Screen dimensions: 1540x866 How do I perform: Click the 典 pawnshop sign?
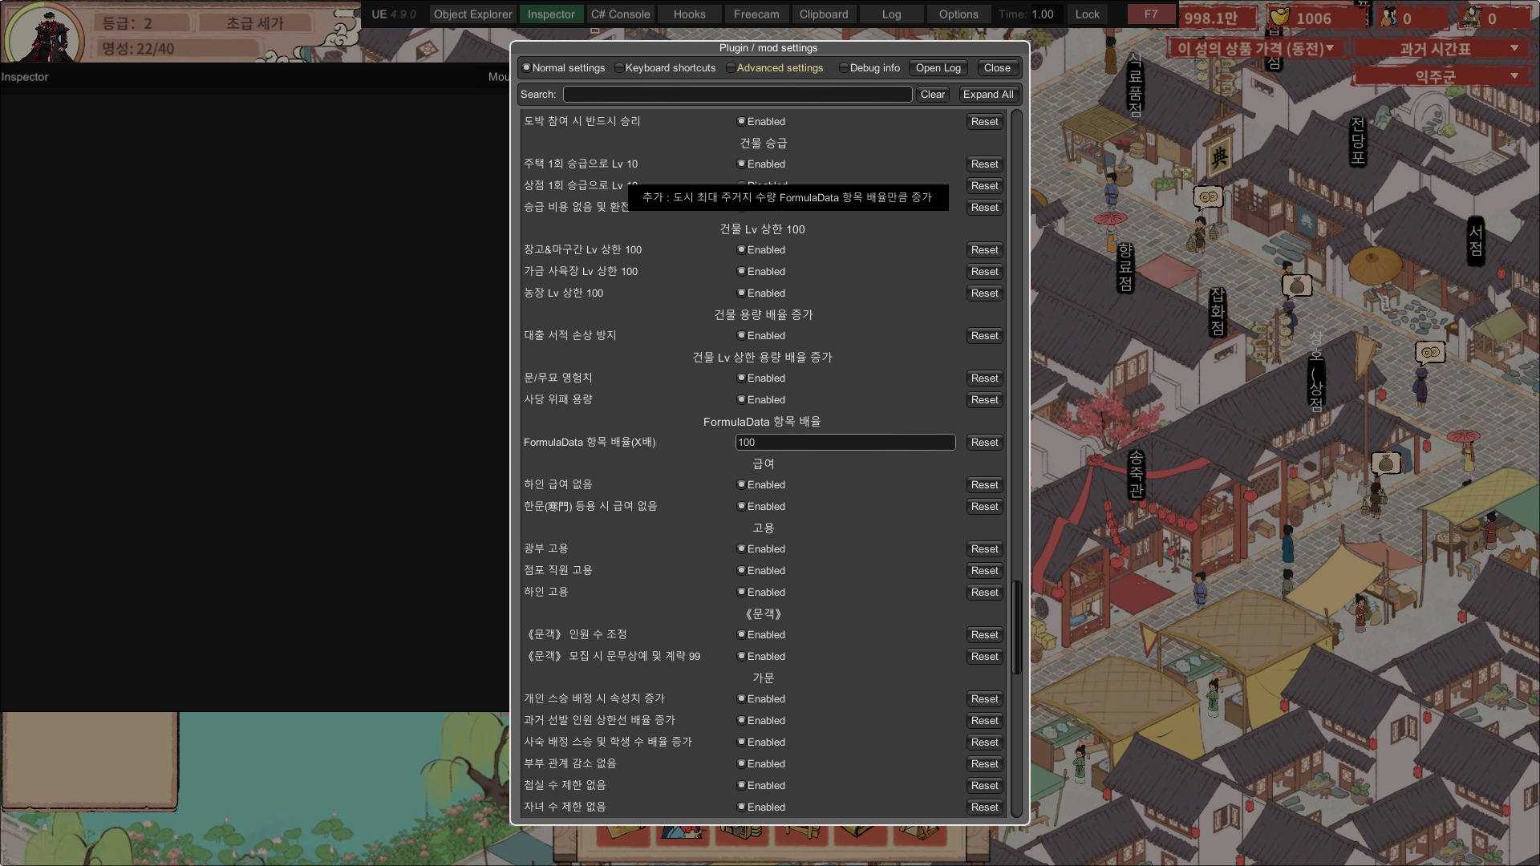pyautogui.click(x=1219, y=156)
